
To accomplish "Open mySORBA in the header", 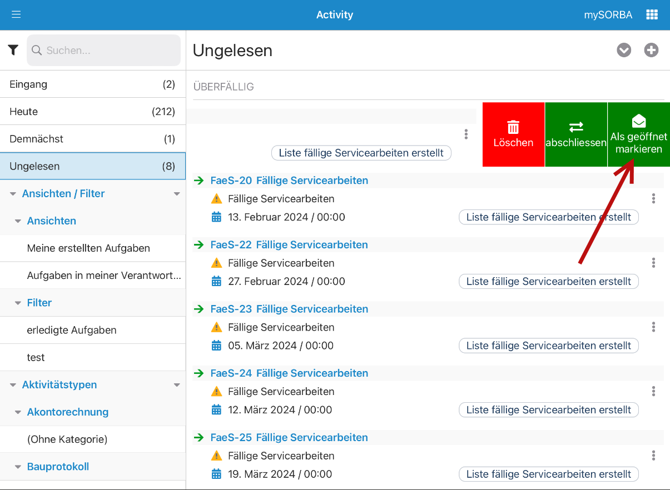I will click(x=608, y=15).
